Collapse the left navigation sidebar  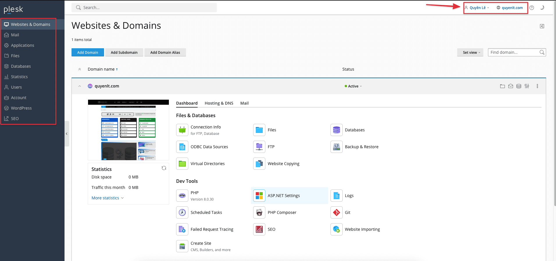tap(67, 134)
